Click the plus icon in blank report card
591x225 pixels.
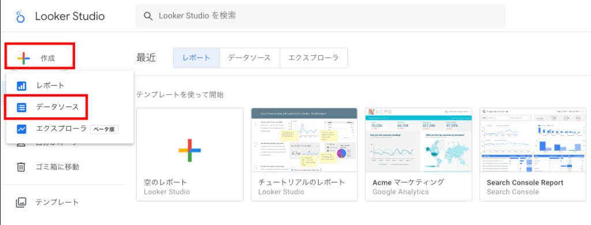coord(189,150)
